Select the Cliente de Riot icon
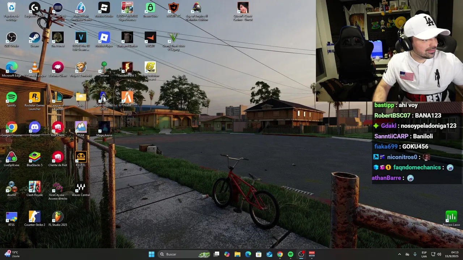The width and height of the screenshot is (463, 260). [x=58, y=159]
